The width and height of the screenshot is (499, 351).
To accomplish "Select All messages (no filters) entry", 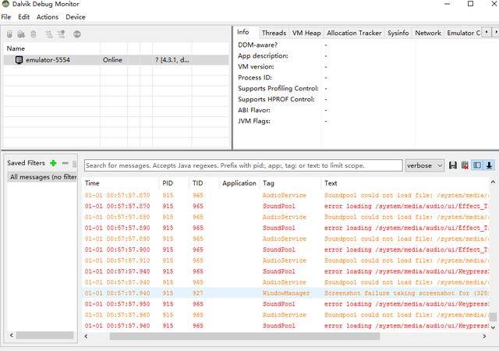I will [x=42, y=177].
